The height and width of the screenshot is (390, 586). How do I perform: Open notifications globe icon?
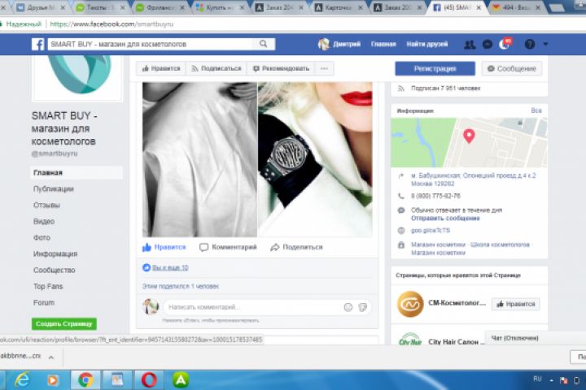pyautogui.click(x=504, y=45)
